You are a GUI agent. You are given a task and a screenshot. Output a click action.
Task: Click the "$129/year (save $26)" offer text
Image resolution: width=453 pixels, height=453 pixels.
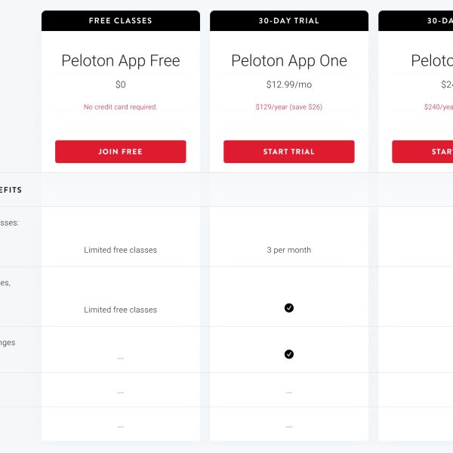(x=288, y=107)
